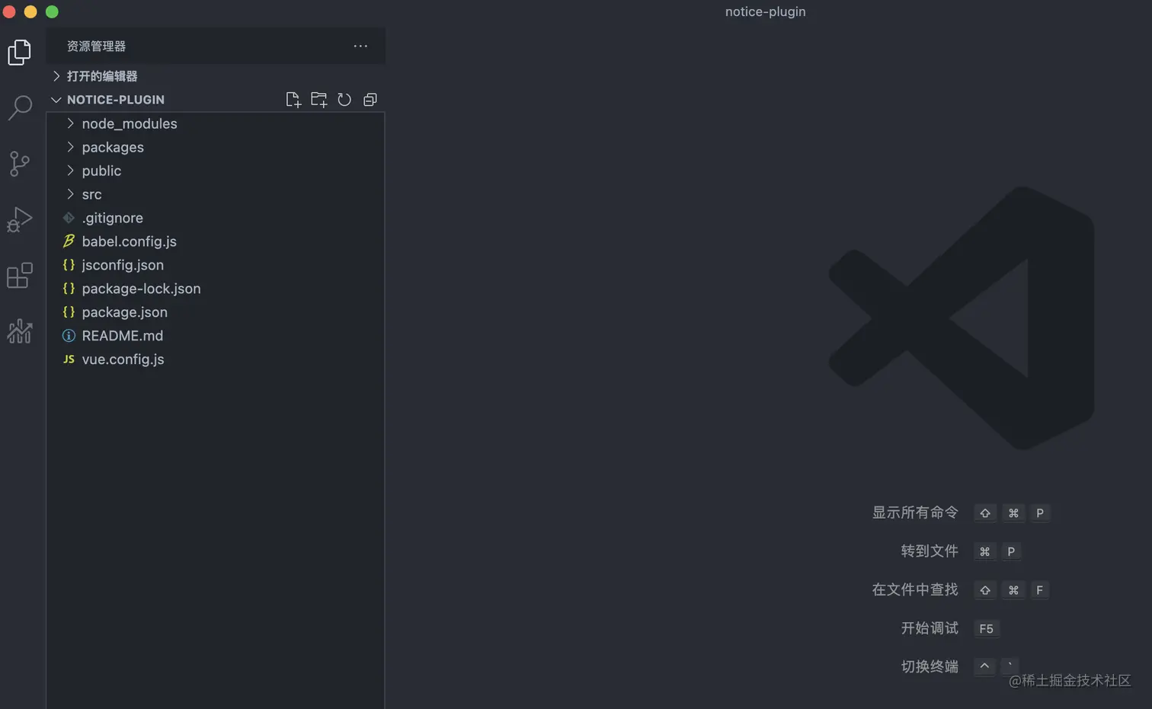
Task: Click the New File icon
Action: [x=293, y=100]
